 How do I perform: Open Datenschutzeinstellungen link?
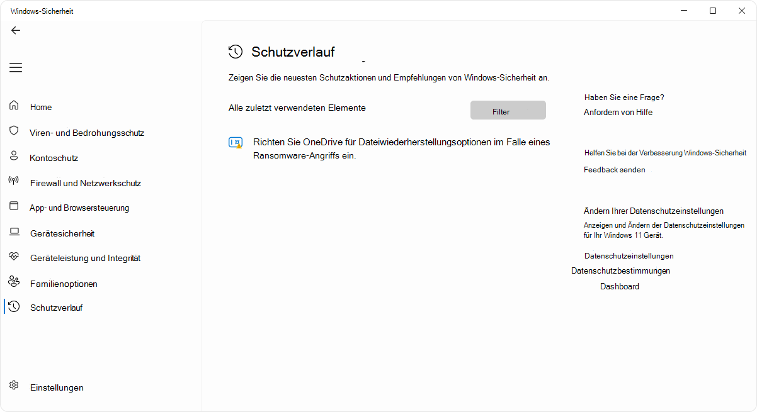[629, 256]
